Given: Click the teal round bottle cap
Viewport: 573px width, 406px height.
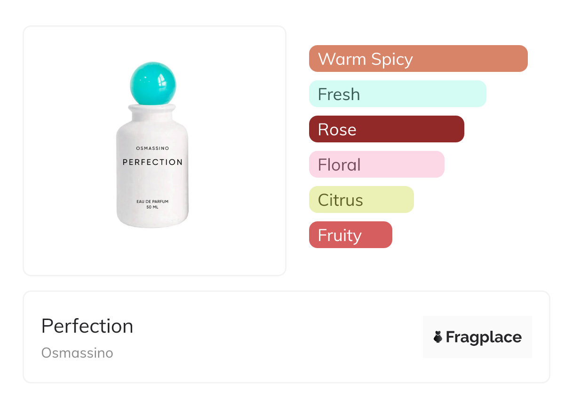Looking at the screenshot, I should (152, 83).
